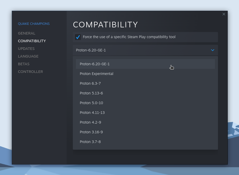The image size is (239, 175).
Task: Click the Compatibility sidebar item
Action: (x=32, y=41)
